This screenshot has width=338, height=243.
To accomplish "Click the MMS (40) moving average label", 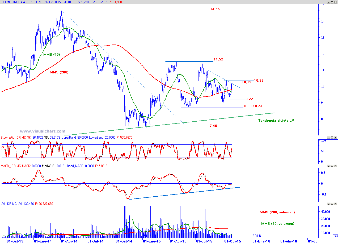I will pyautogui.click(x=52, y=55).
